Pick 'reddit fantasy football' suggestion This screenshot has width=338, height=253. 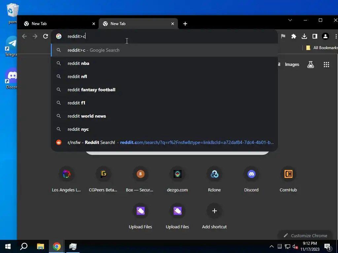(164, 90)
